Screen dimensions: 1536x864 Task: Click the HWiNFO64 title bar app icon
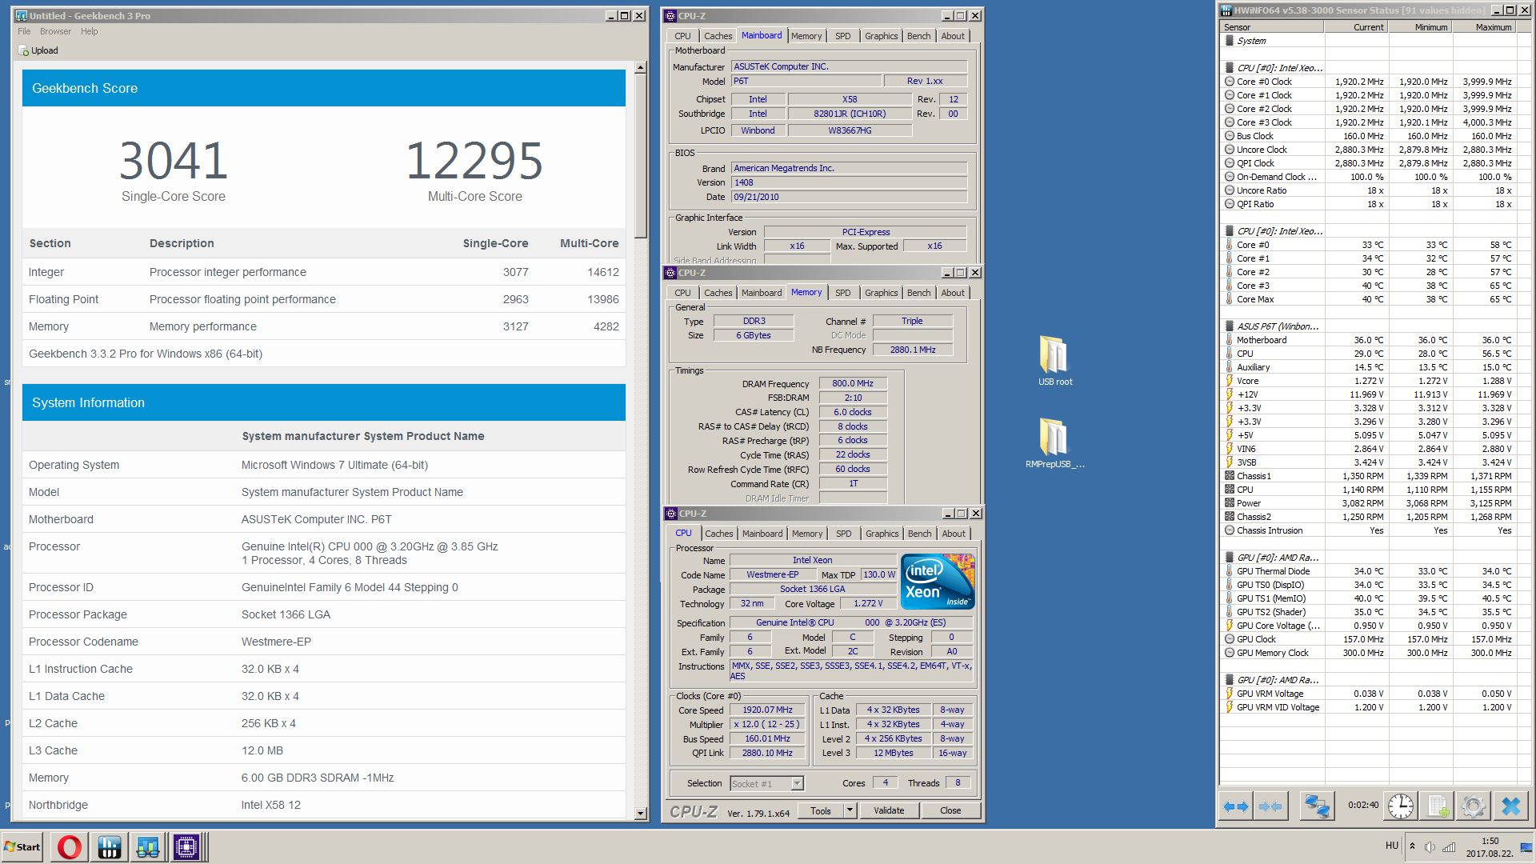tap(1227, 10)
